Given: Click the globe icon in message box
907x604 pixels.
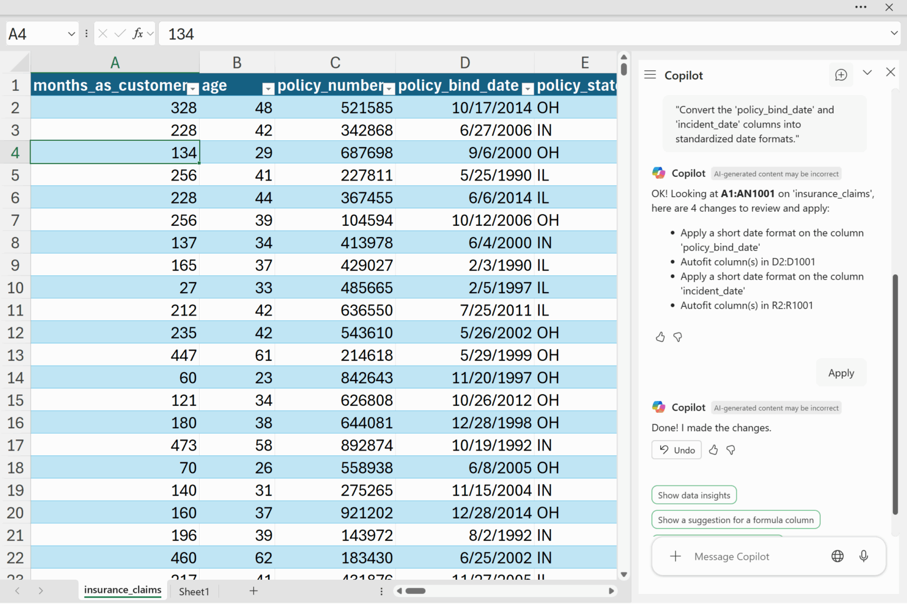Looking at the screenshot, I should (x=837, y=556).
